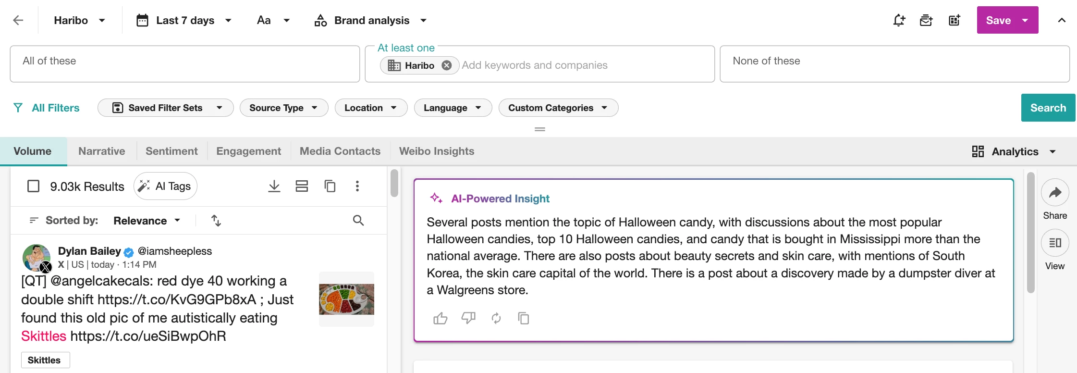1077x373 pixels.
Task: Toggle the sort order arrows icon
Action: [x=216, y=221]
